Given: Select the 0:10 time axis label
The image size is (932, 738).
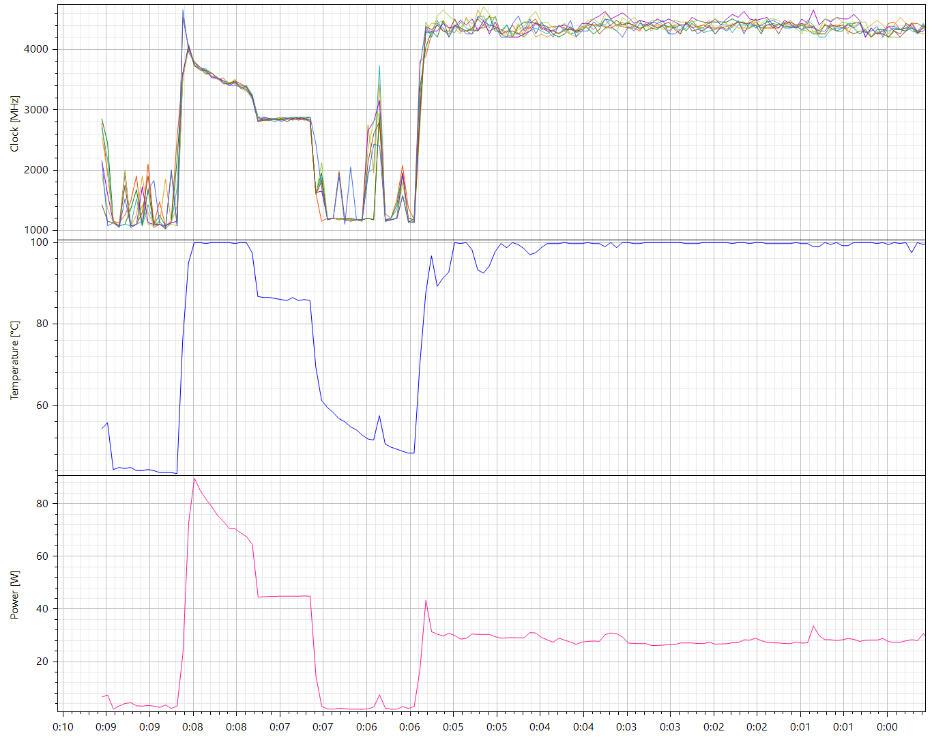Looking at the screenshot, I should point(63,726).
